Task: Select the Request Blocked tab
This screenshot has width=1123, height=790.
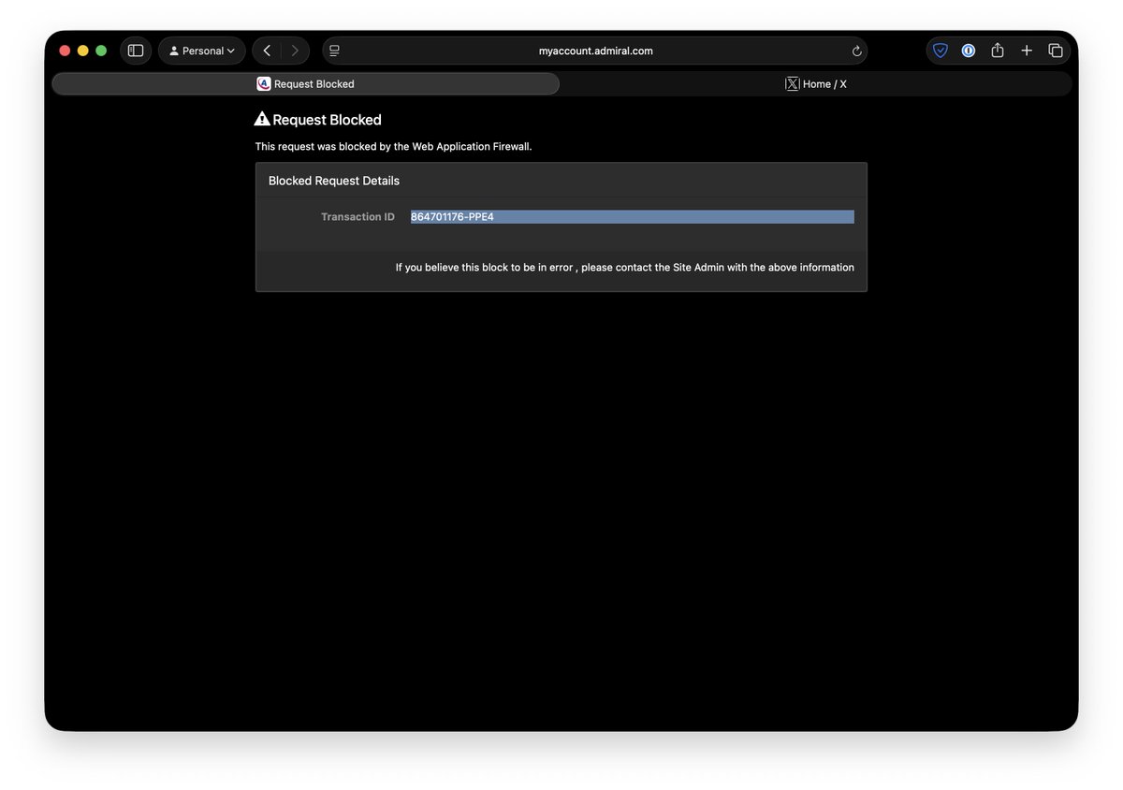Action: [306, 84]
